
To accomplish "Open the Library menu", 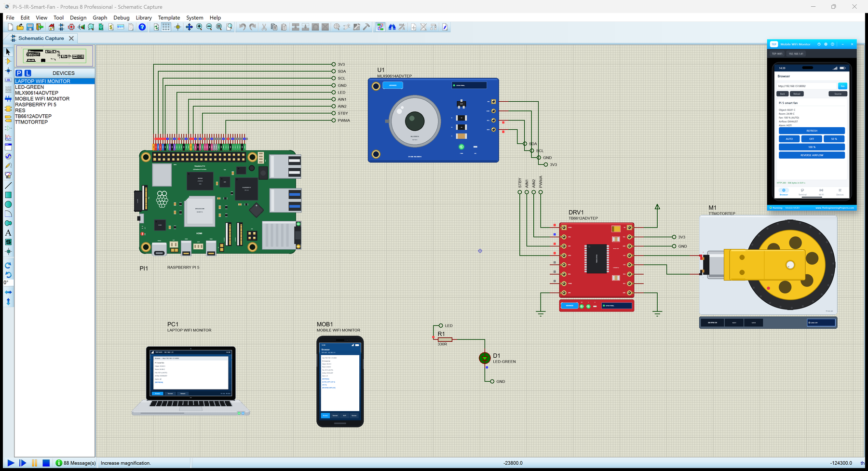I will [x=144, y=18].
